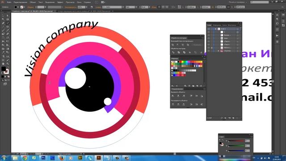
Task: Click Change Screen Mode icon below toolbox
Action: pos(5,84)
